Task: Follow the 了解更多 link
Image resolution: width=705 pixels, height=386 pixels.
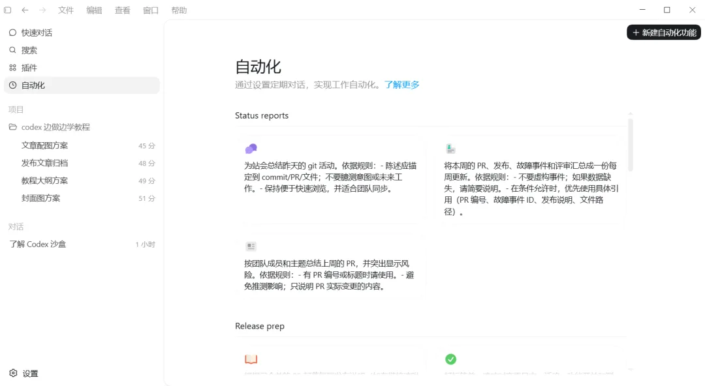Action: [x=401, y=85]
